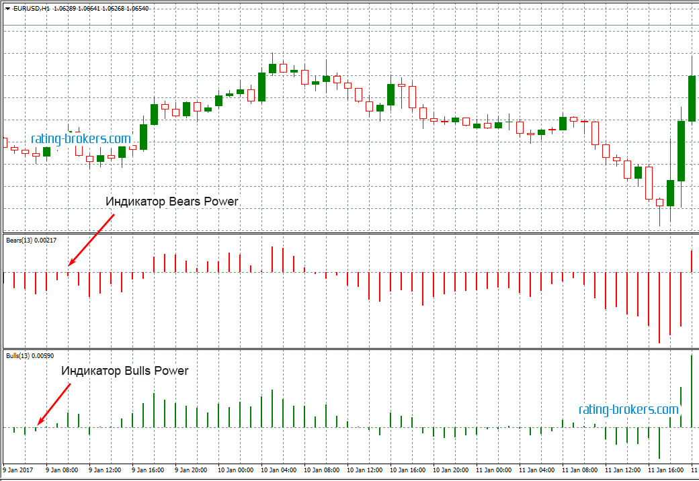Click the Bulls(13) 0.00590 indicator label

pyautogui.click(x=30, y=355)
